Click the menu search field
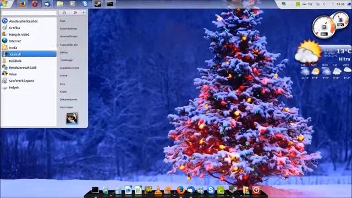Viewport: 352px width, 198px height. click(x=29, y=13)
